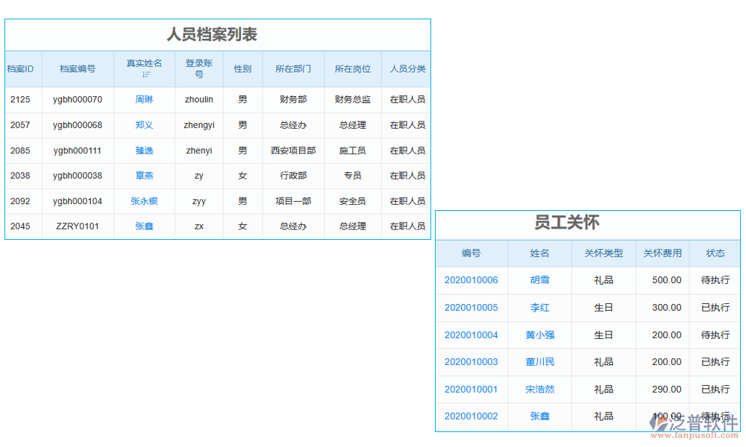Viewport: 746px width, 447px height.
Task: Click the 黄小强 name link
Action: click(x=539, y=335)
